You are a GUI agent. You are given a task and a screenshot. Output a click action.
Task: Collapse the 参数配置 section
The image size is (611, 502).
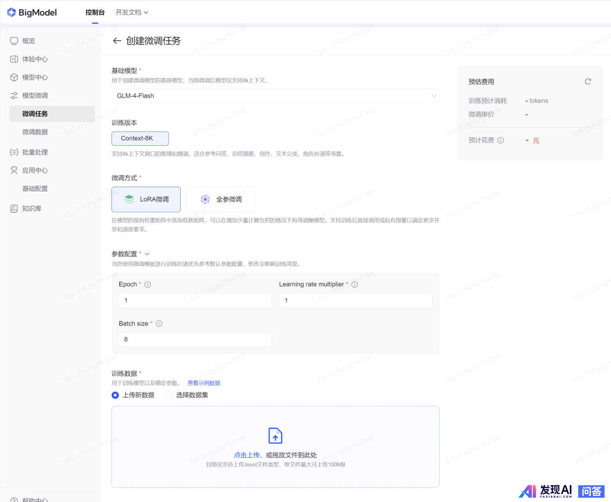147,254
